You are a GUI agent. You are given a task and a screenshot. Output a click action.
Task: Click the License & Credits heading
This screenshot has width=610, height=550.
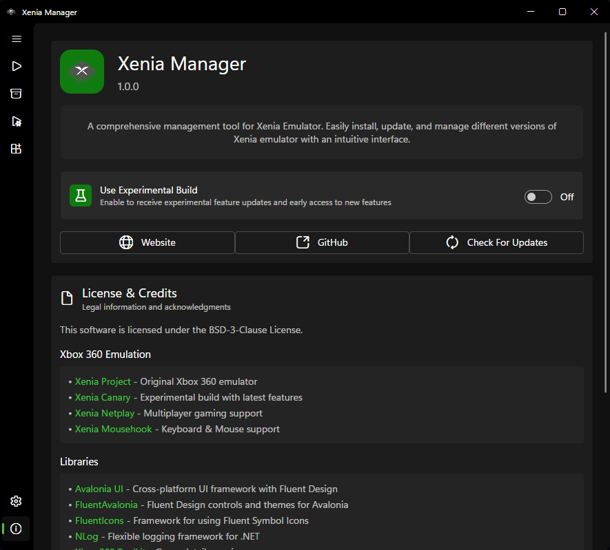(129, 293)
